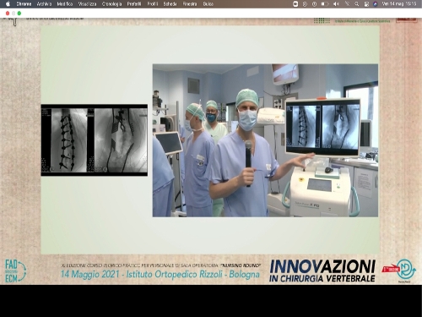Open the Finestra menu
This screenshot has height=317, width=422.
[x=190, y=4]
